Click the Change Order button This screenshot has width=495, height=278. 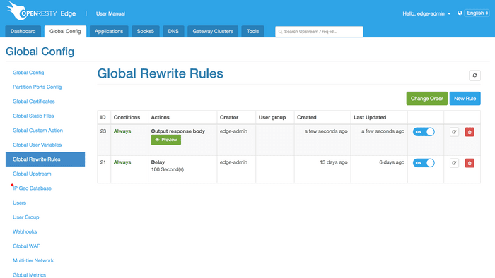pyautogui.click(x=427, y=99)
